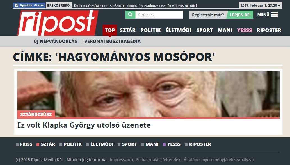Image resolution: width=290 pixels, height=165 pixels.
Task: Click the red square beside SZTÁR in the footer
Action: click(x=38, y=144)
